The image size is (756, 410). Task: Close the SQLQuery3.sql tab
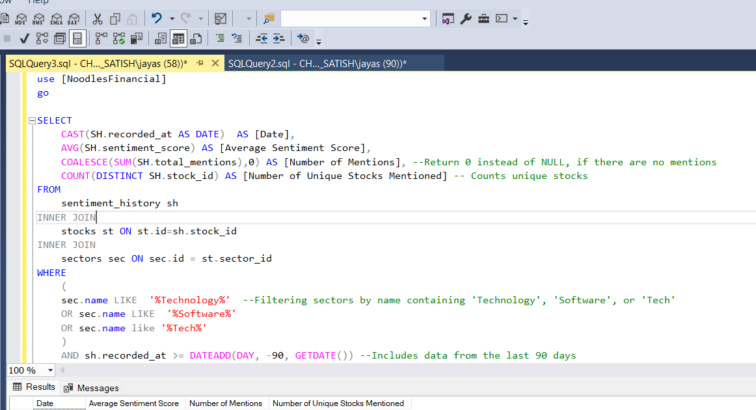click(215, 63)
